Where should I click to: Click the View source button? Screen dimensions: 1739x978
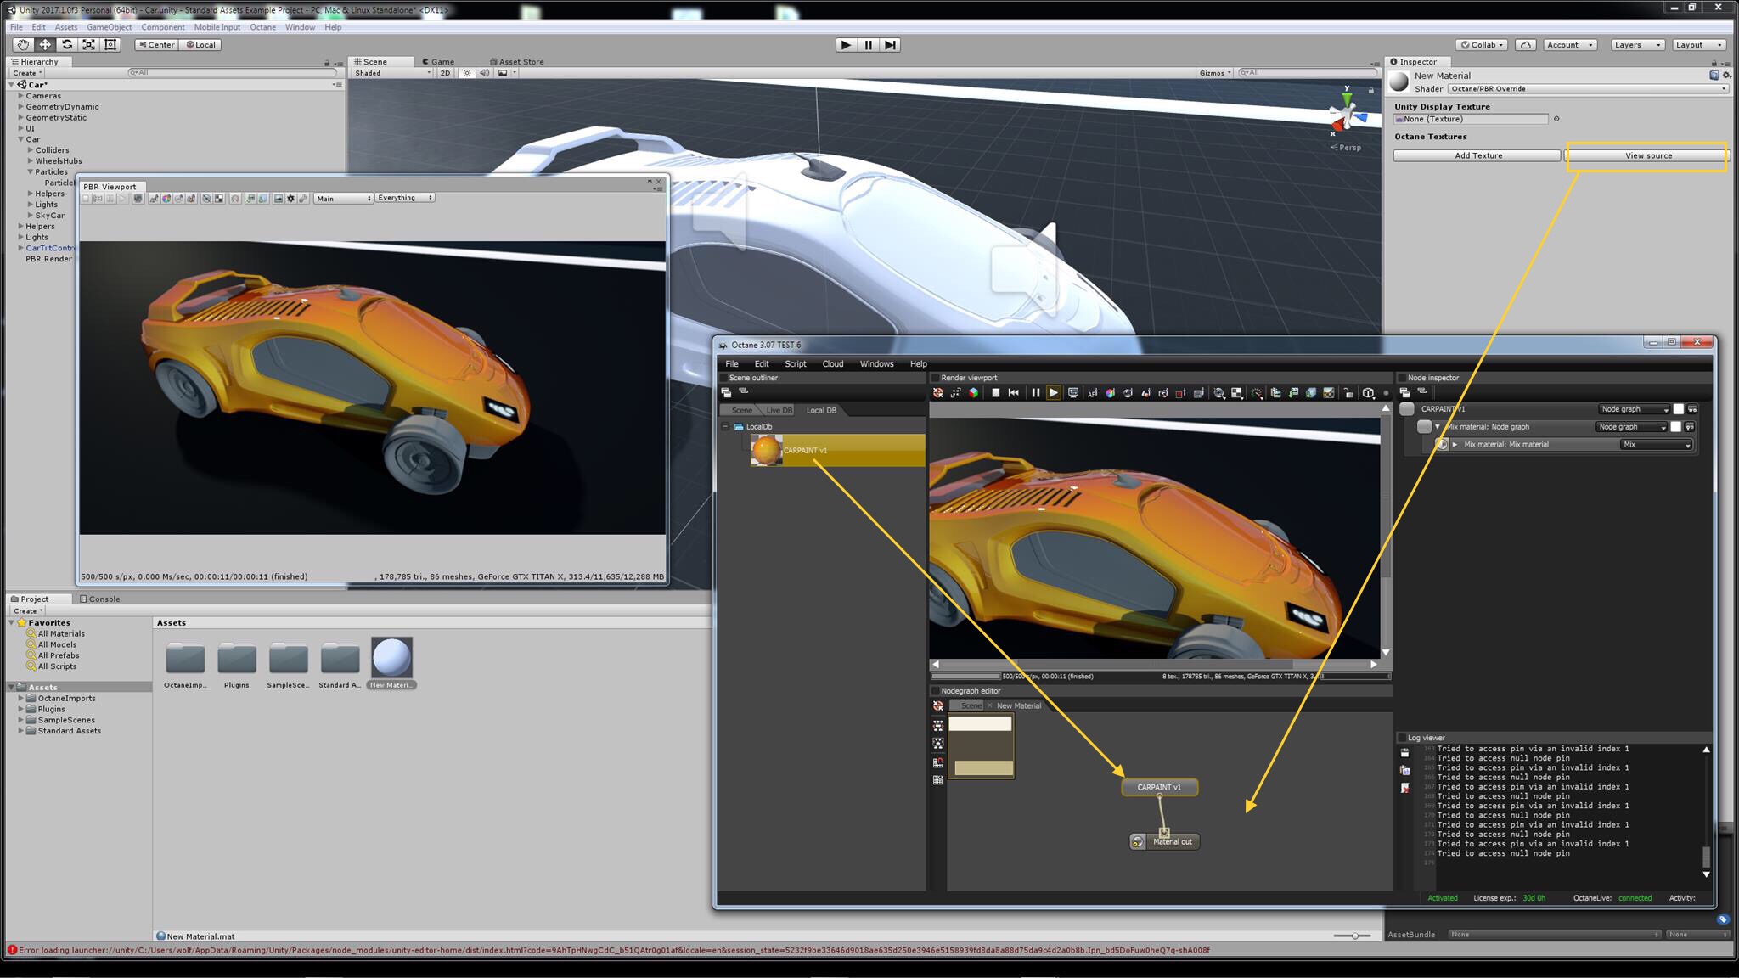(x=1647, y=156)
